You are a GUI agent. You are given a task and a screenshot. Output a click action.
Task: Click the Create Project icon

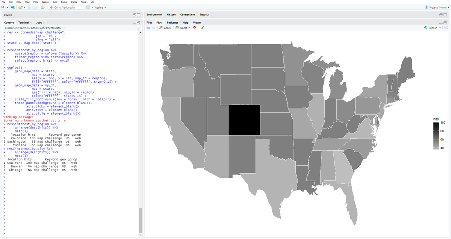pyautogui.click(x=12, y=8)
